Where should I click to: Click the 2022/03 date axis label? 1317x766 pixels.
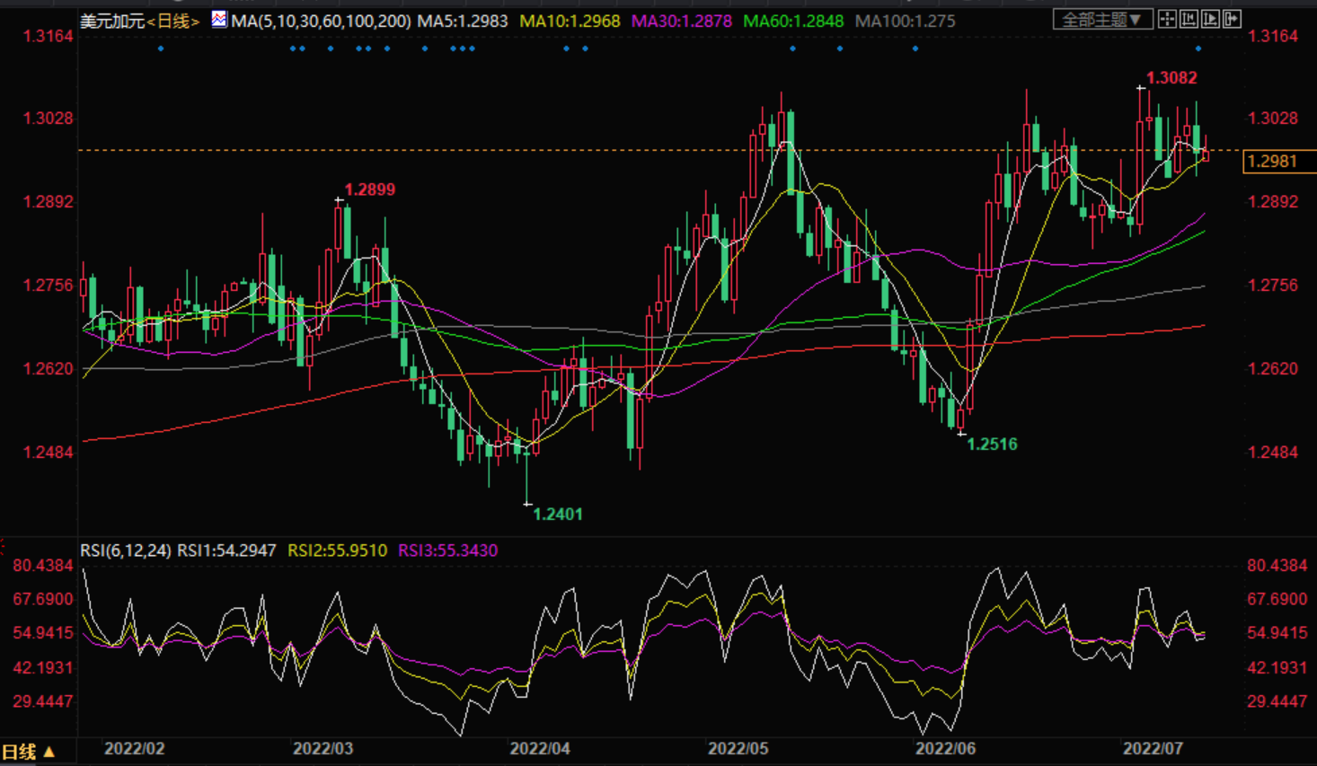coord(323,749)
